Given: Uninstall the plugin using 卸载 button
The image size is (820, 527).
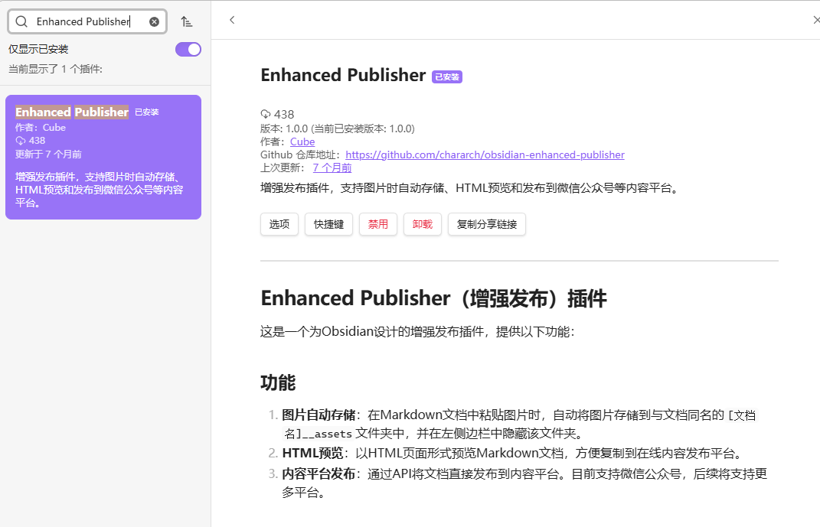Looking at the screenshot, I should click(x=423, y=224).
